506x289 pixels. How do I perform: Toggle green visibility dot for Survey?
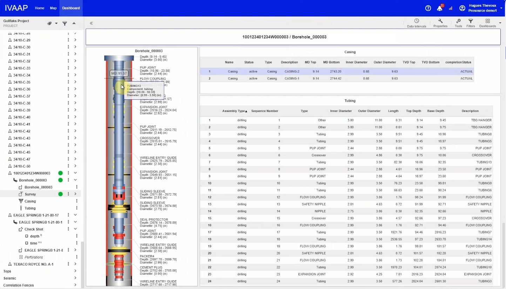tap(60, 194)
